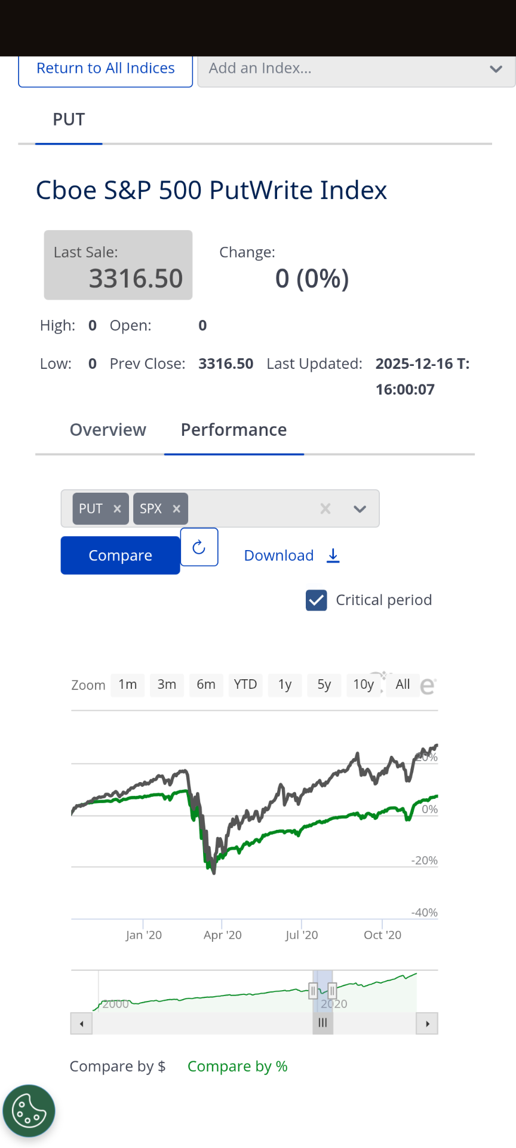516x1148 pixels.
Task: Click the left range navigator handle
Action: click(313, 991)
